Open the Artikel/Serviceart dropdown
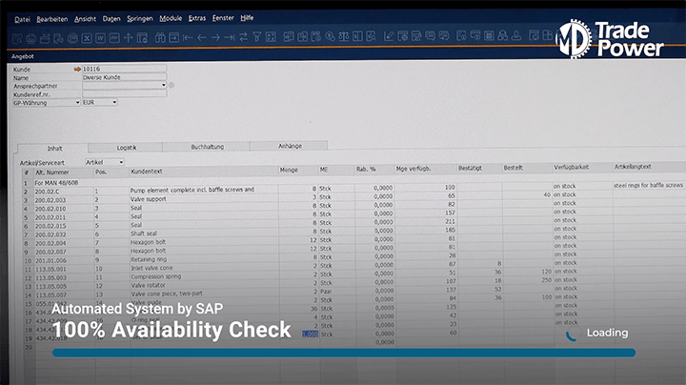Viewport: 686px width, 385px height. (x=121, y=162)
